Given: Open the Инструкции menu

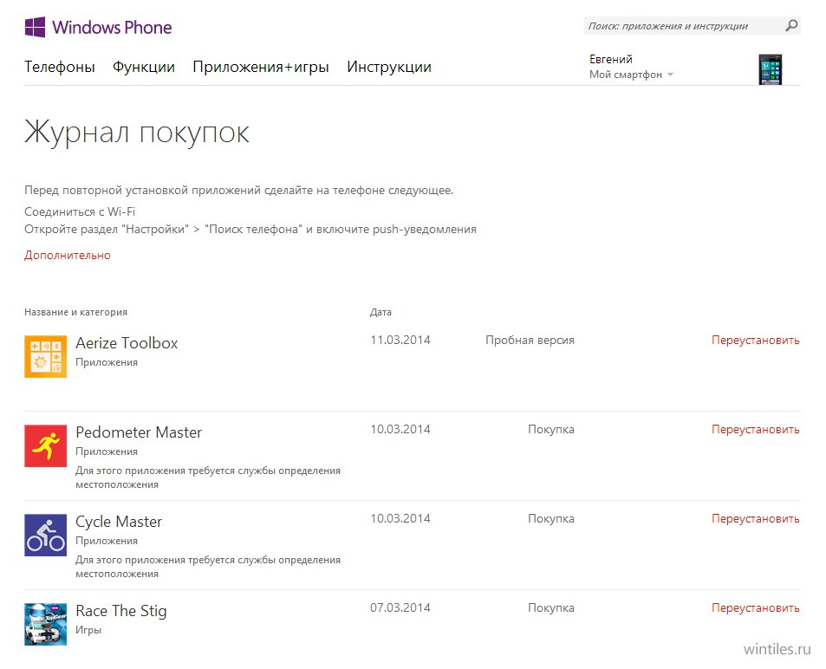Looking at the screenshot, I should coord(389,67).
